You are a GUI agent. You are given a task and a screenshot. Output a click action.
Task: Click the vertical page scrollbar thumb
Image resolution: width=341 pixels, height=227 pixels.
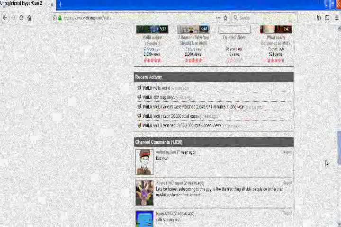(339, 148)
